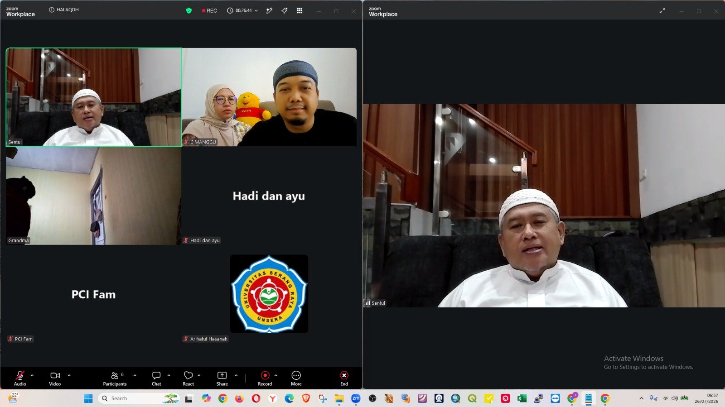Open the meeting timer dropdown 00:26:44
Viewport: 725px width, 407px height.
242,10
